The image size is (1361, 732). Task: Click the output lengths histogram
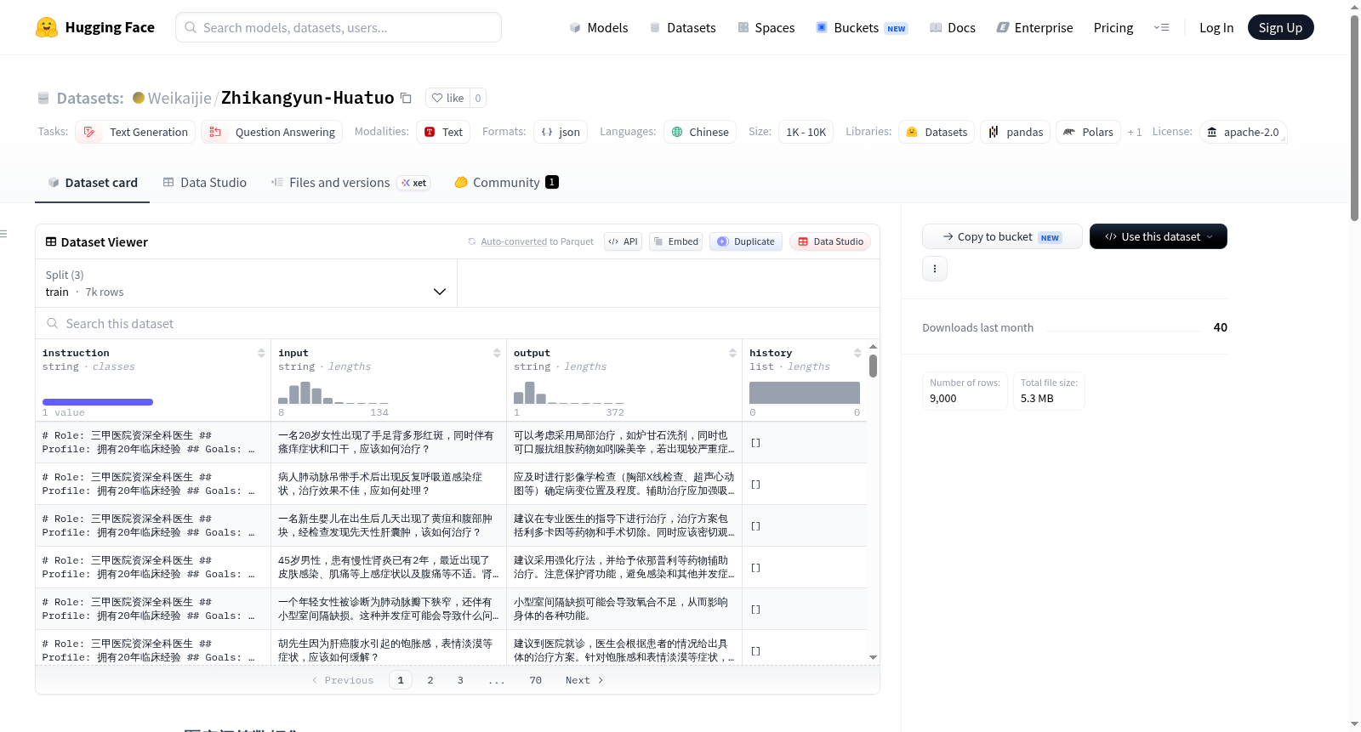[x=569, y=393]
